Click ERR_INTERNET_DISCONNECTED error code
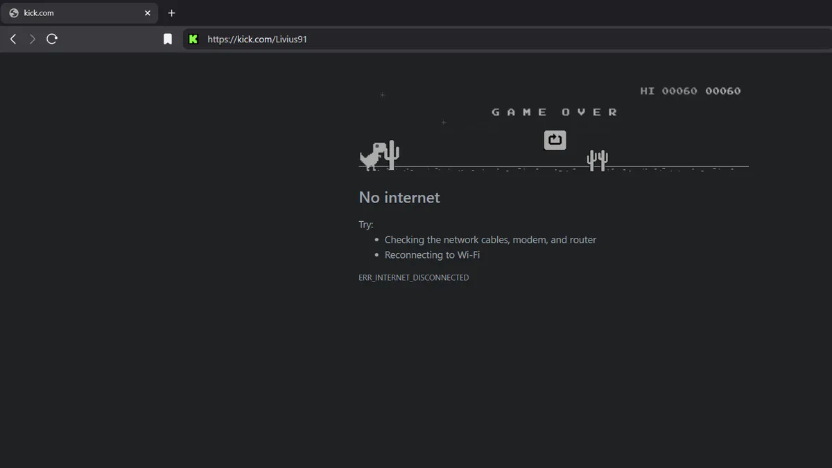 [x=414, y=277]
